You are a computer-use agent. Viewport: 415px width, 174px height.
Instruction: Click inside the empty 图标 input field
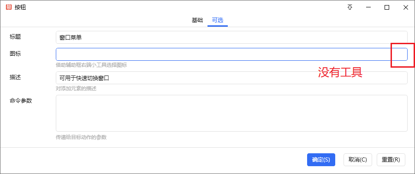(x=231, y=54)
